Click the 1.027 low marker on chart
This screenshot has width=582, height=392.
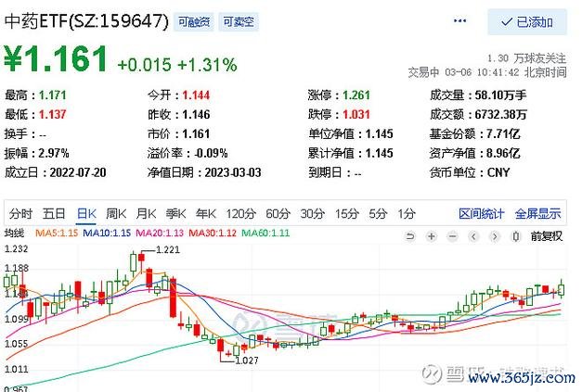coord(247,360)
